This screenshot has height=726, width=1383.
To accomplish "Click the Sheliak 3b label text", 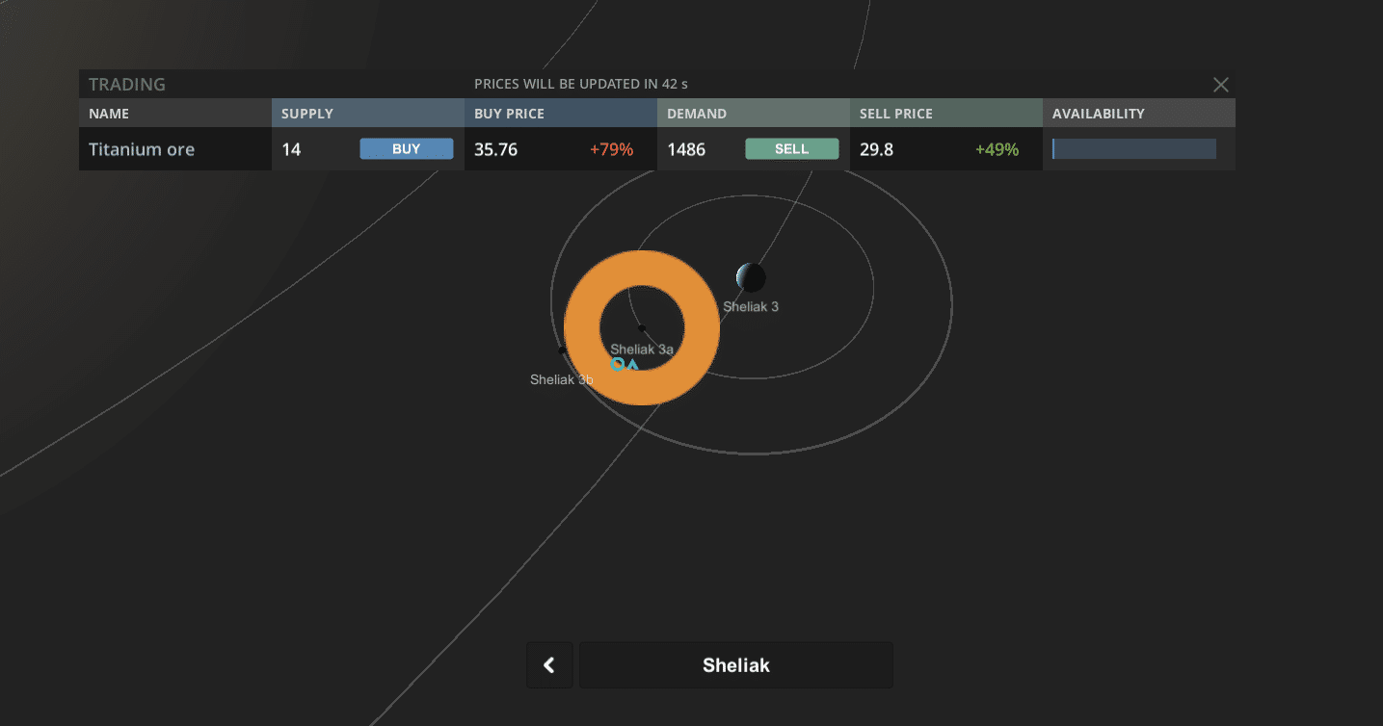I will pos(562,380).
